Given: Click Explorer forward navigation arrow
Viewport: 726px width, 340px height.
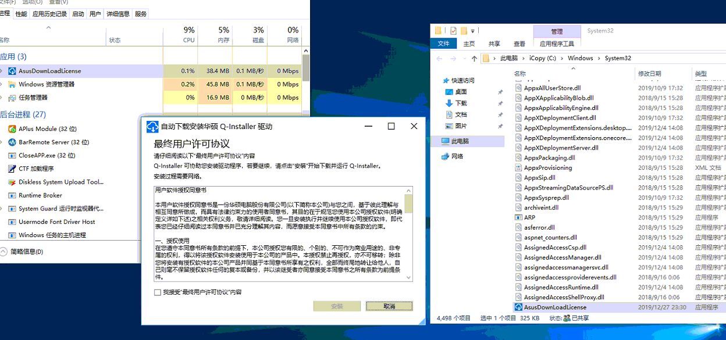Looking at the screenshot, I should (x=453, y=58).
